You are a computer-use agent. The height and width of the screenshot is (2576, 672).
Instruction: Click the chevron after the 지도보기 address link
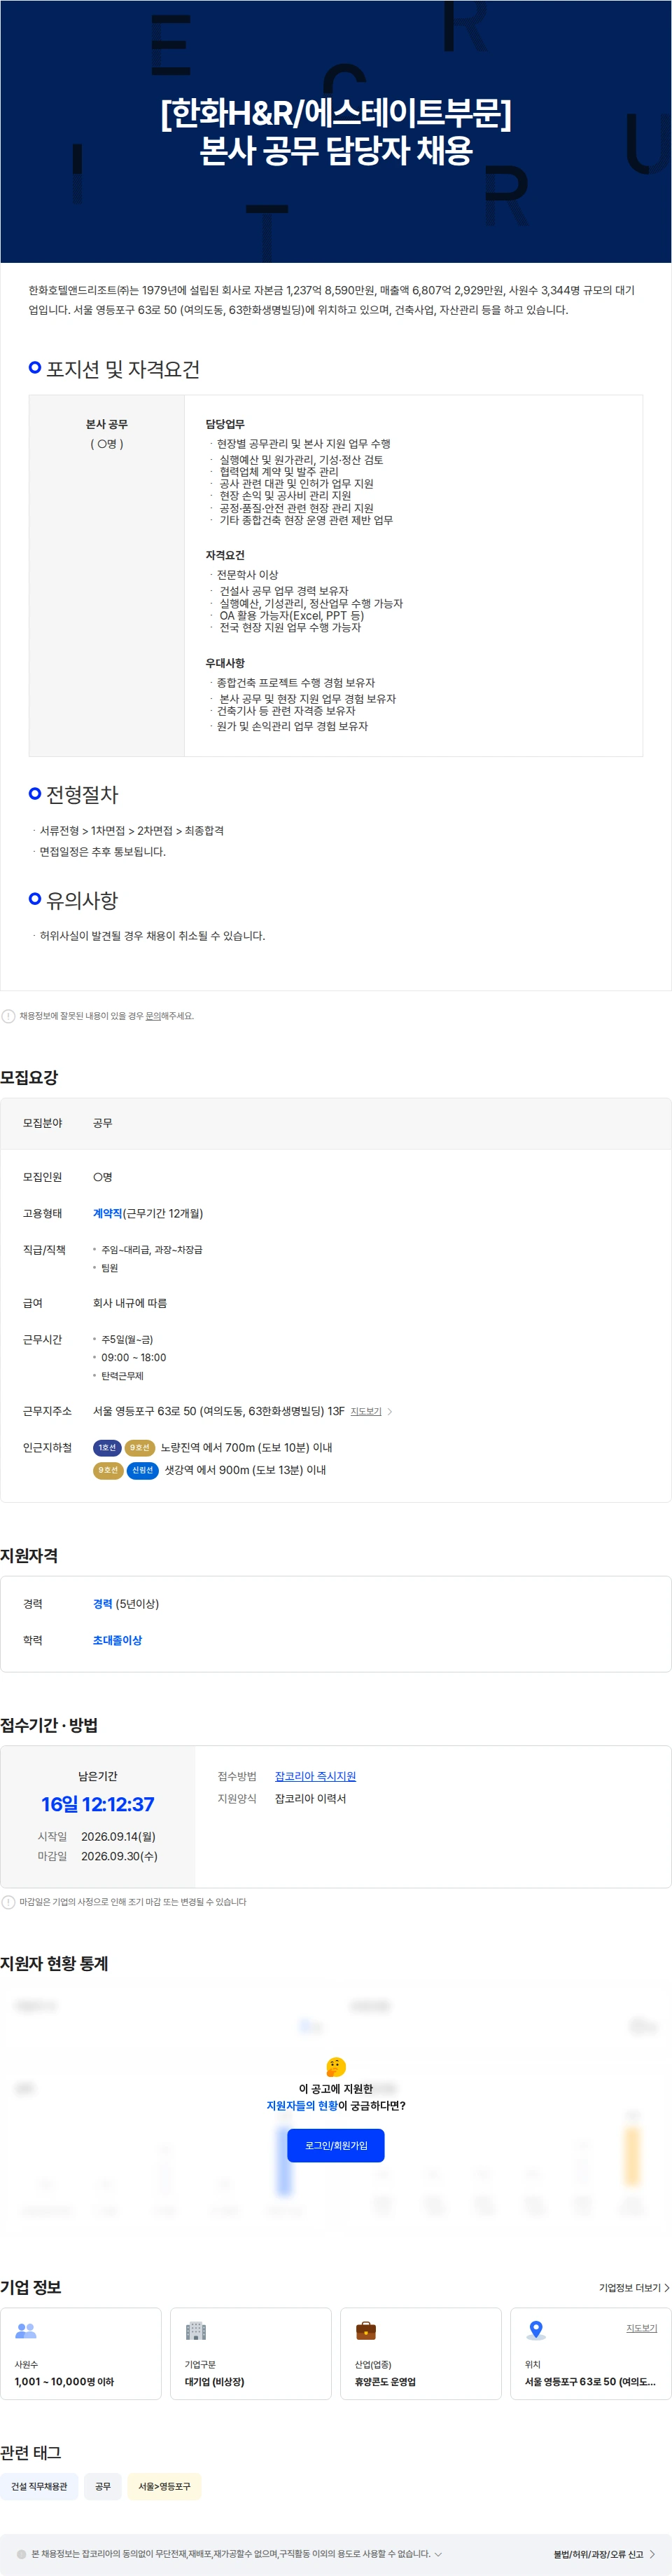click(x=389, y=1411)
